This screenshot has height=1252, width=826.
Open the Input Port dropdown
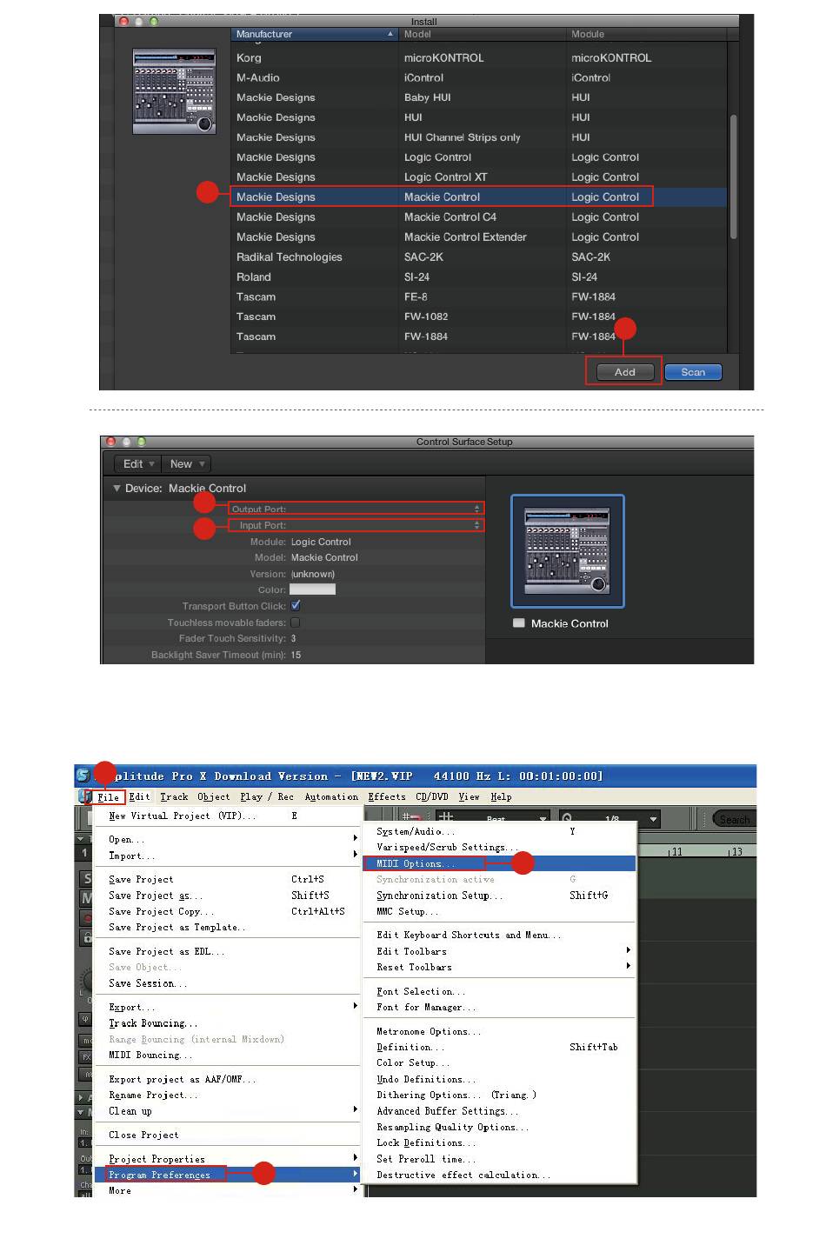click(x=356, y=525)
